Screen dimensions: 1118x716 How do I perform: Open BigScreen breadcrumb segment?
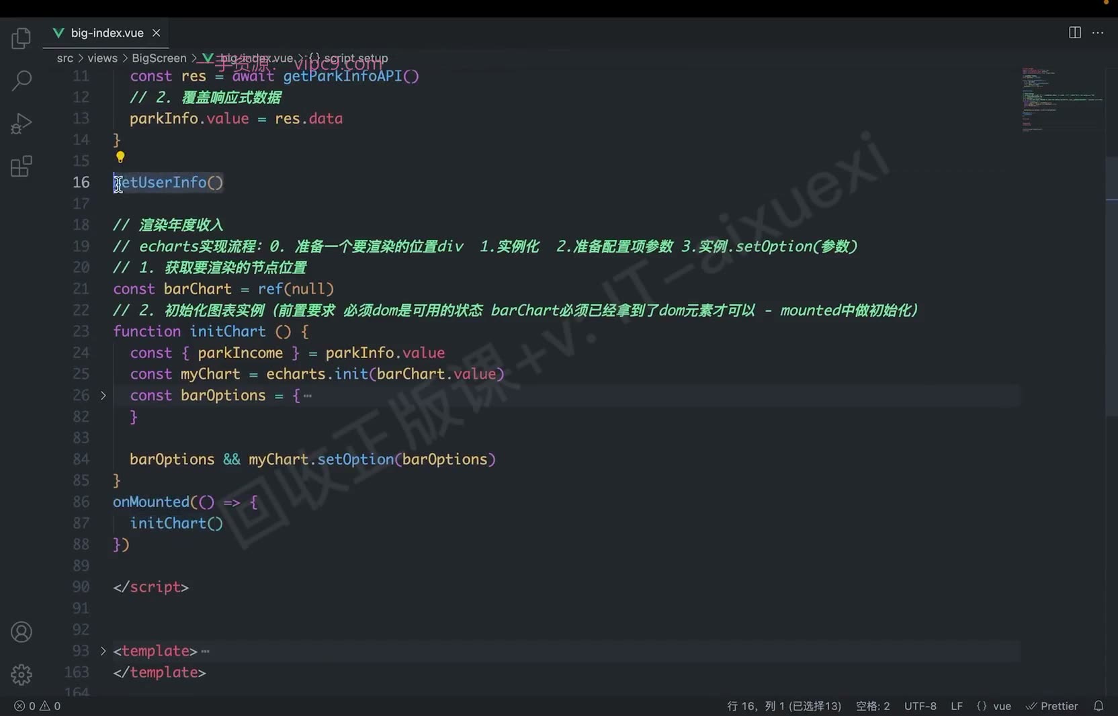[x=159, y=58]
